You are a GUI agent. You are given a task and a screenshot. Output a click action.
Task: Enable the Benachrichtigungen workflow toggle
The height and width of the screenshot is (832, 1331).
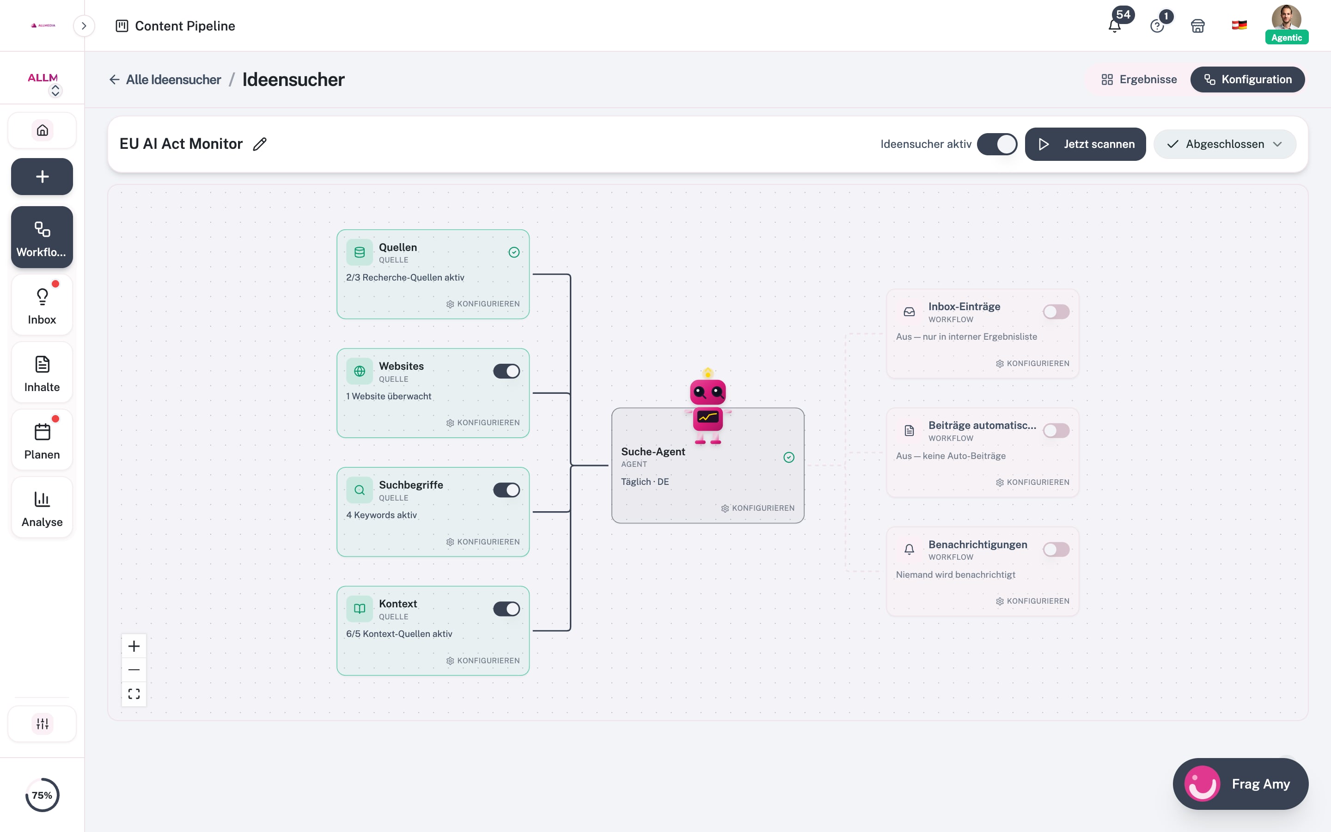point(1056,550)
